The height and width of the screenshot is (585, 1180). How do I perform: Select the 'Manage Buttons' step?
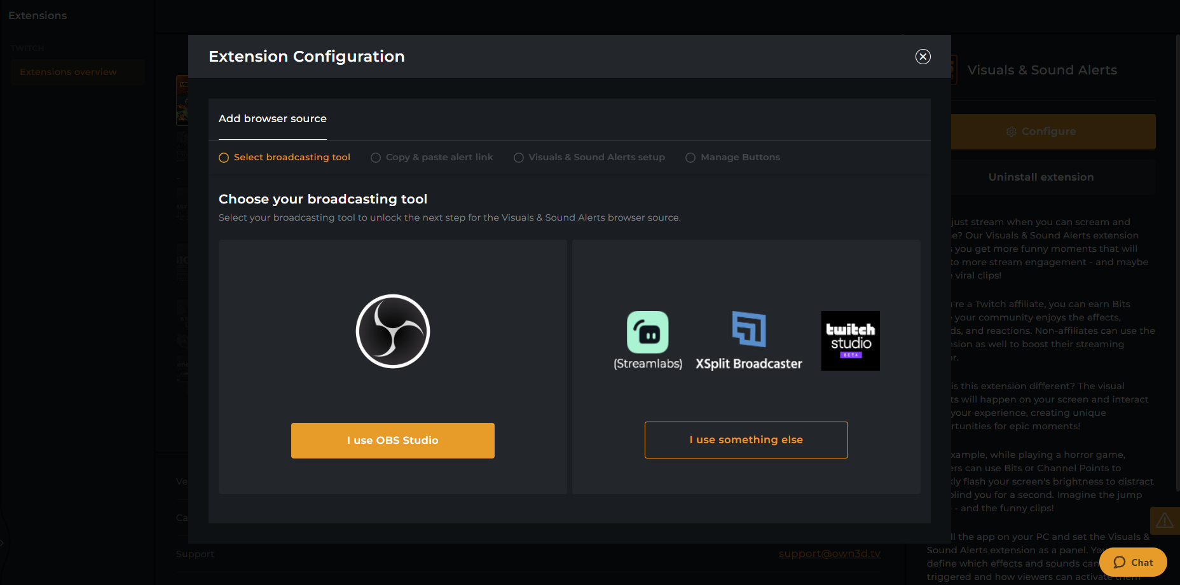[732, 157]
